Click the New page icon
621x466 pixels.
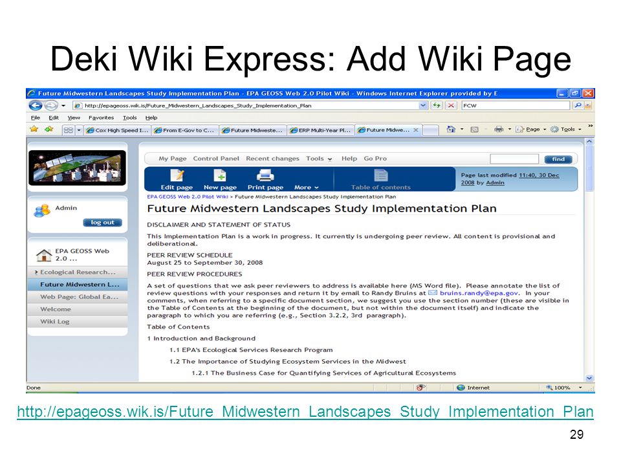tap(220, 175)
